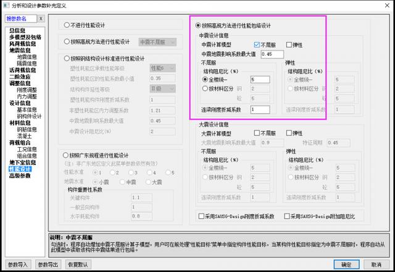The width and height of the screenshot is (395, 272).
Task: Open 总信息 in parameter tree
Action: [17, 30]
